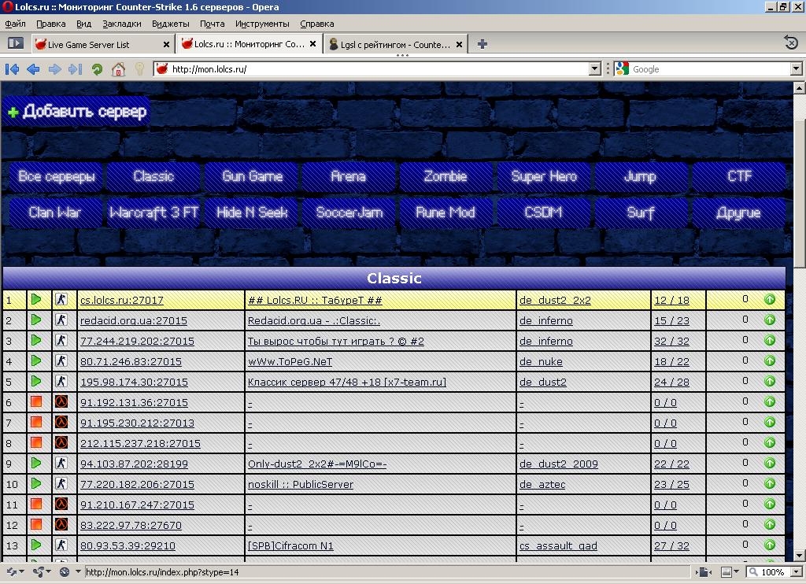Select the Другие category

coord(738,213)
